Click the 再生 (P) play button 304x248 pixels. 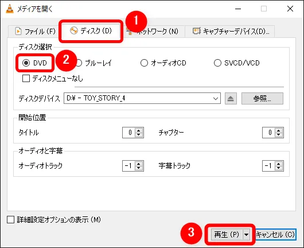pos(227,235)
